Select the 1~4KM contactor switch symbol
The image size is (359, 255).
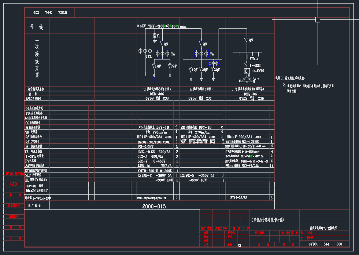pos(246,64)
